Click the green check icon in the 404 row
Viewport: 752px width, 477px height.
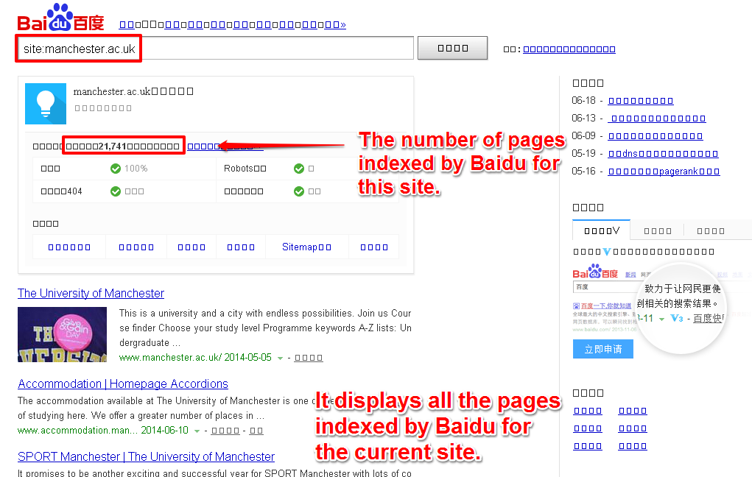pos(115,191)
